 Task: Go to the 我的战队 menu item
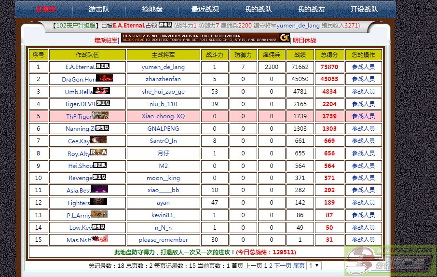(258, 9)
